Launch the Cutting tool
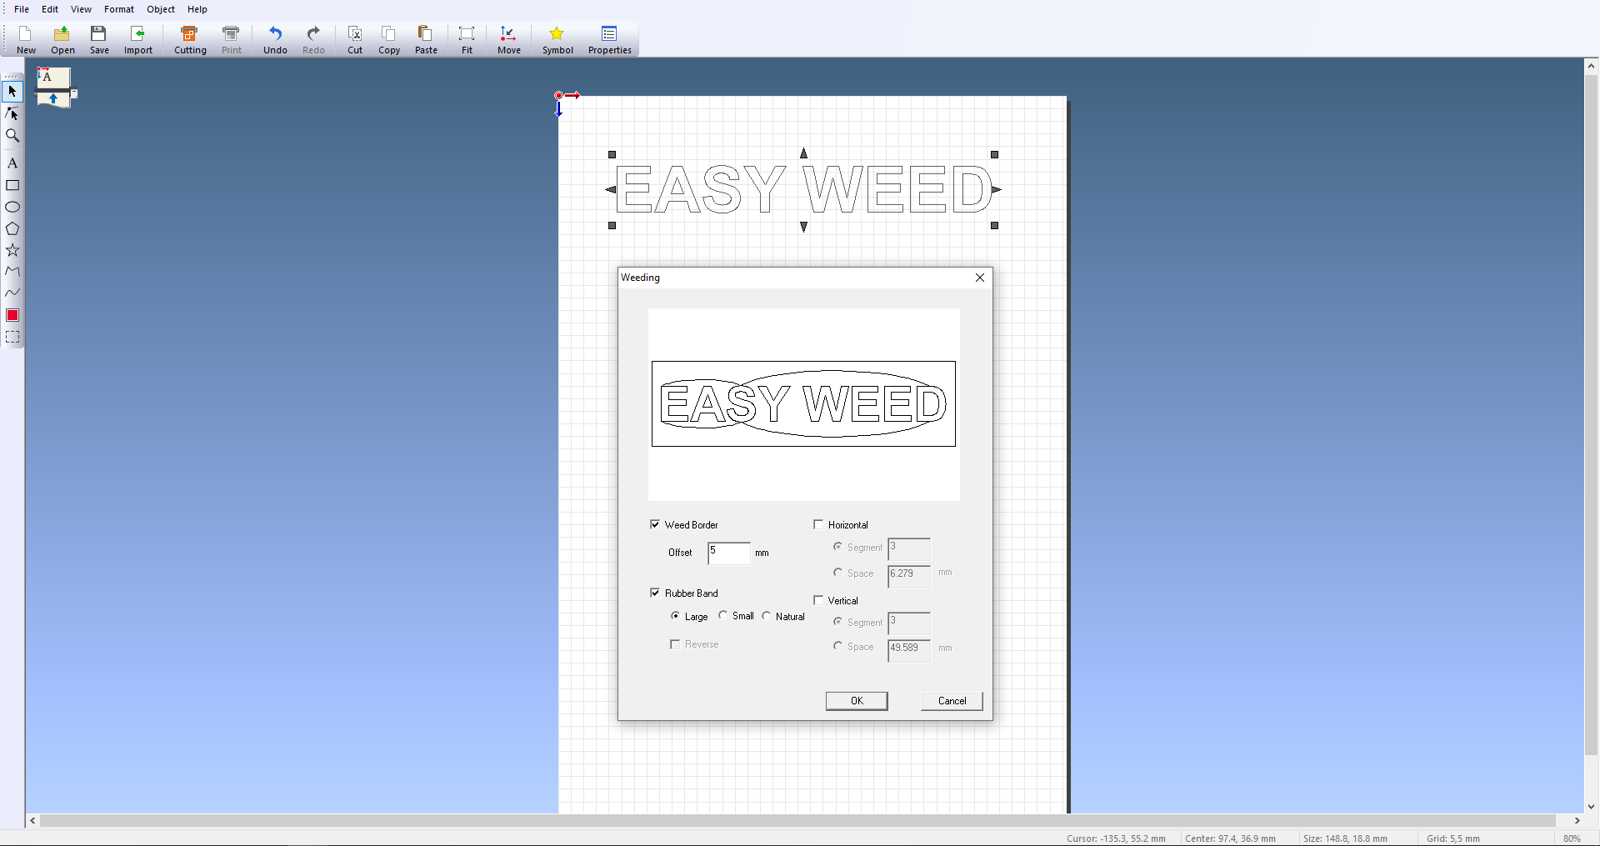This screenshot has width=1600, height=846. click(190, 39)
